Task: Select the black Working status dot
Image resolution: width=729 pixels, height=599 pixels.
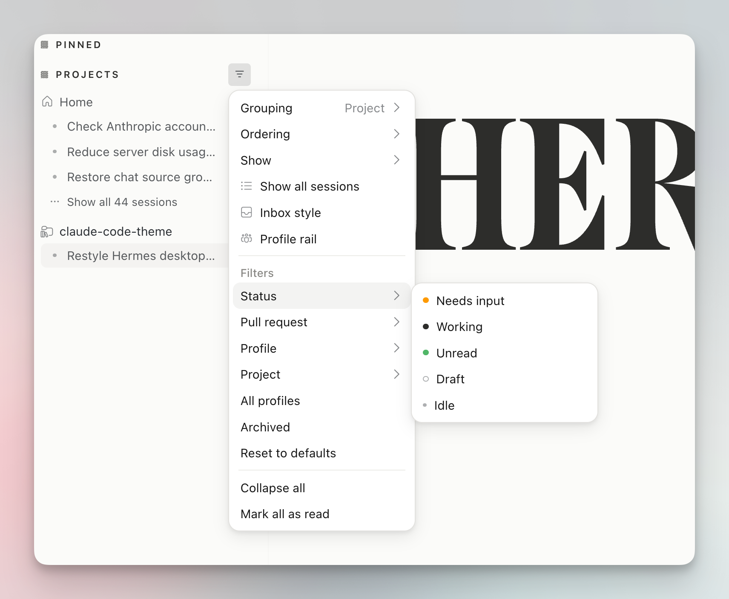Action: click(426, 327)
